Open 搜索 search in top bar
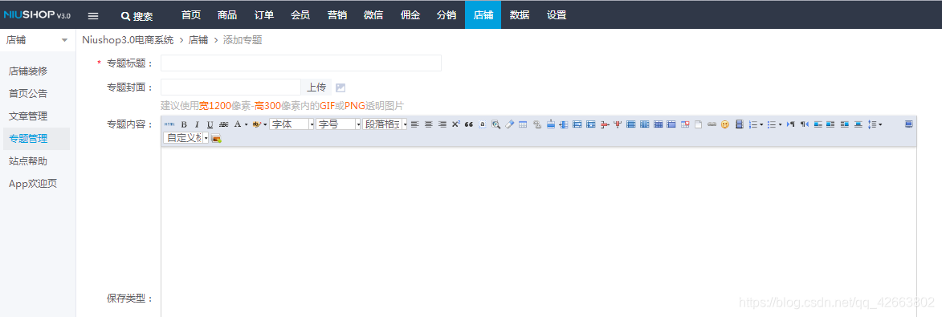This screenshot has height=317, width=942. pyautogui.click(x=137, y=16)
